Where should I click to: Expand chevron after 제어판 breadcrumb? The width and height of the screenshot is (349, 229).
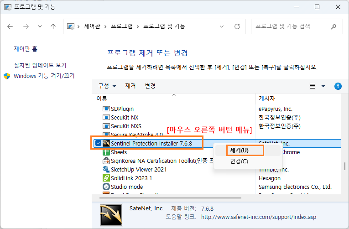105,27
